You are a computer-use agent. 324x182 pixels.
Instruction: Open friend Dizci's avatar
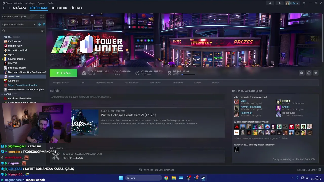pyautogui.click(x=237, y=102)
